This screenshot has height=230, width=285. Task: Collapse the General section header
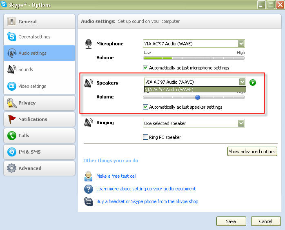coord(39,22)
